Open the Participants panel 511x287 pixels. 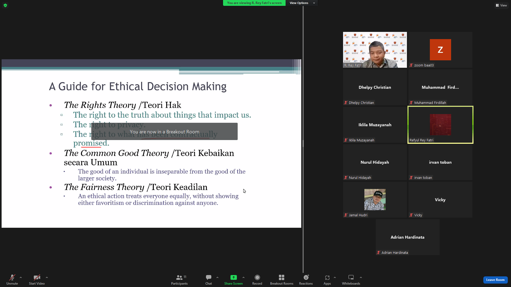(179, 280)
